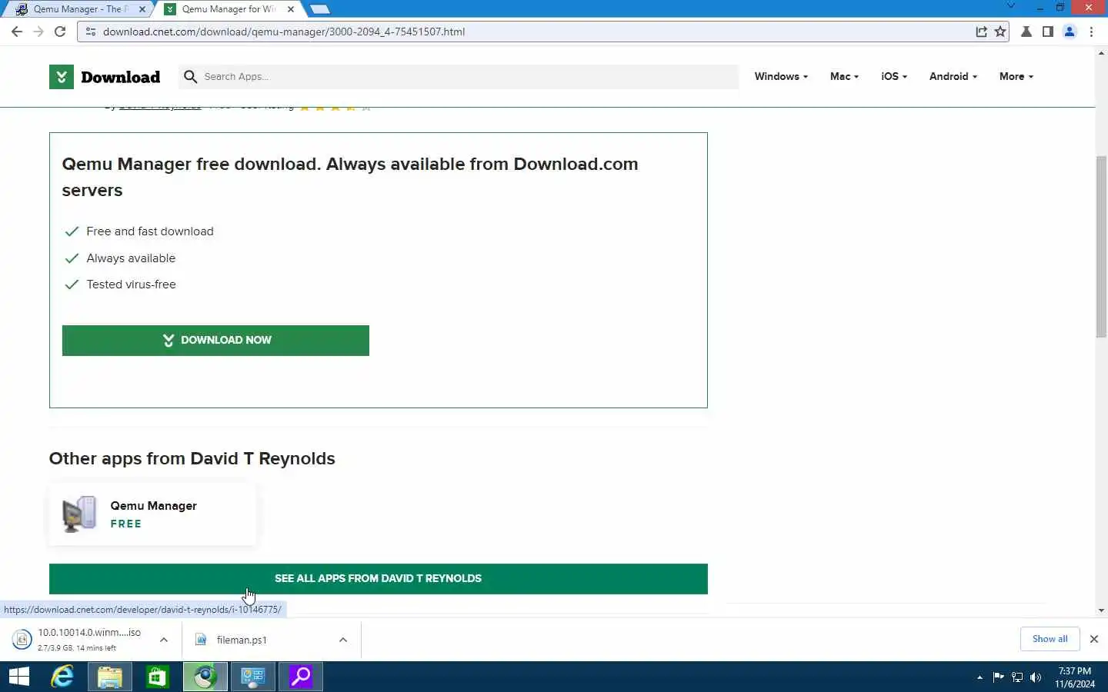Click the page vertical scrollbar thumb
The width and height of the screenshot is (1108, 692).
(x=1101, y=246)
